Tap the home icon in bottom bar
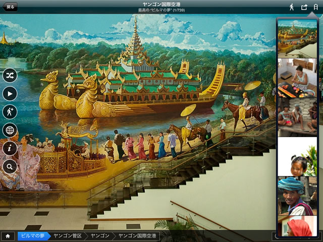323x242 pixels. click(8, 236)
